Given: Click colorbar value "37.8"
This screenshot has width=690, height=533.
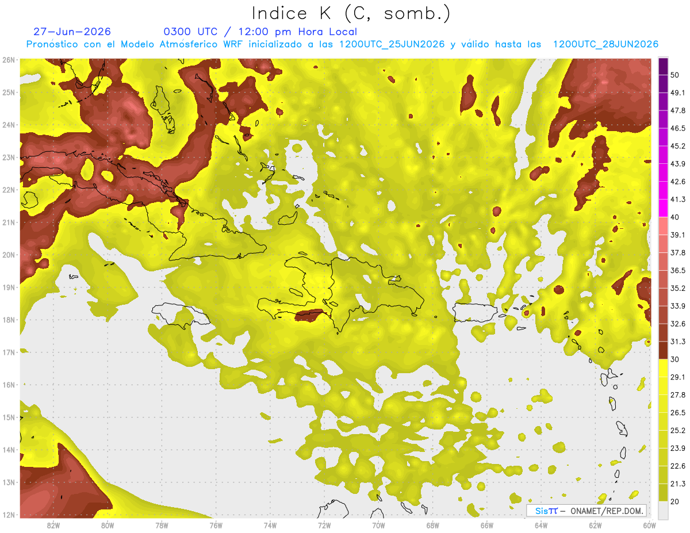Looking at the screenshot, I should click(678, 253).
